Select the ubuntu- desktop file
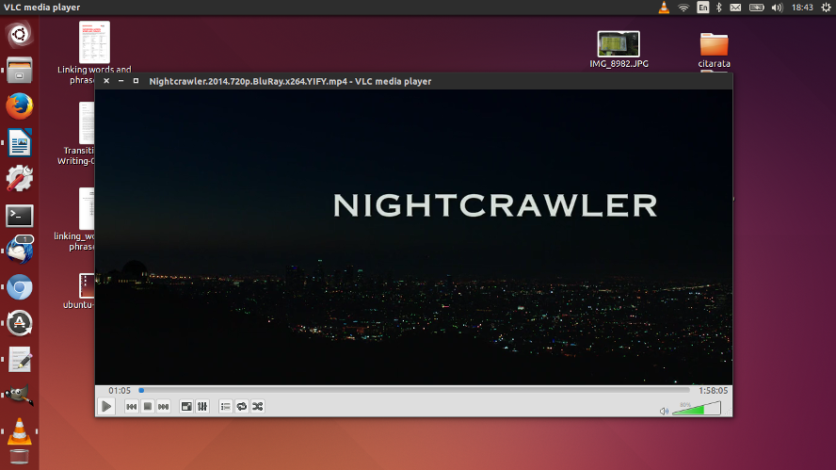This screenshot has width=836, height=470. click(x=80, y=291)
